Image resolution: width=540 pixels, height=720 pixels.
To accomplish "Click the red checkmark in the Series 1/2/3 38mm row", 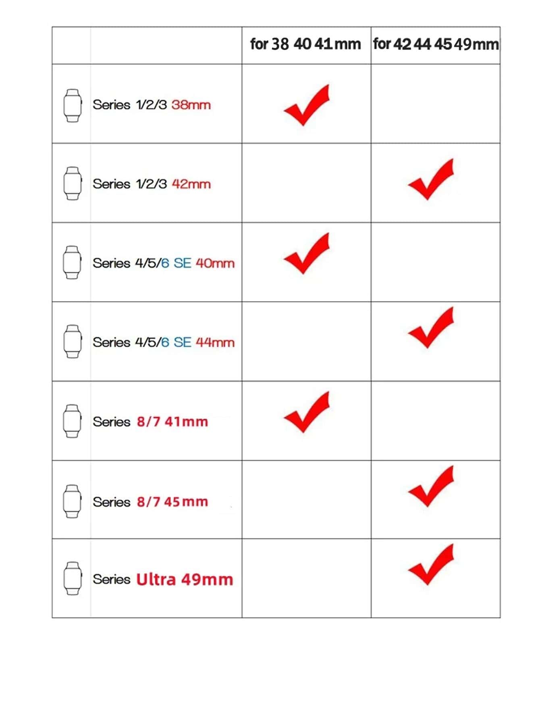I will (x=307, y=105).
